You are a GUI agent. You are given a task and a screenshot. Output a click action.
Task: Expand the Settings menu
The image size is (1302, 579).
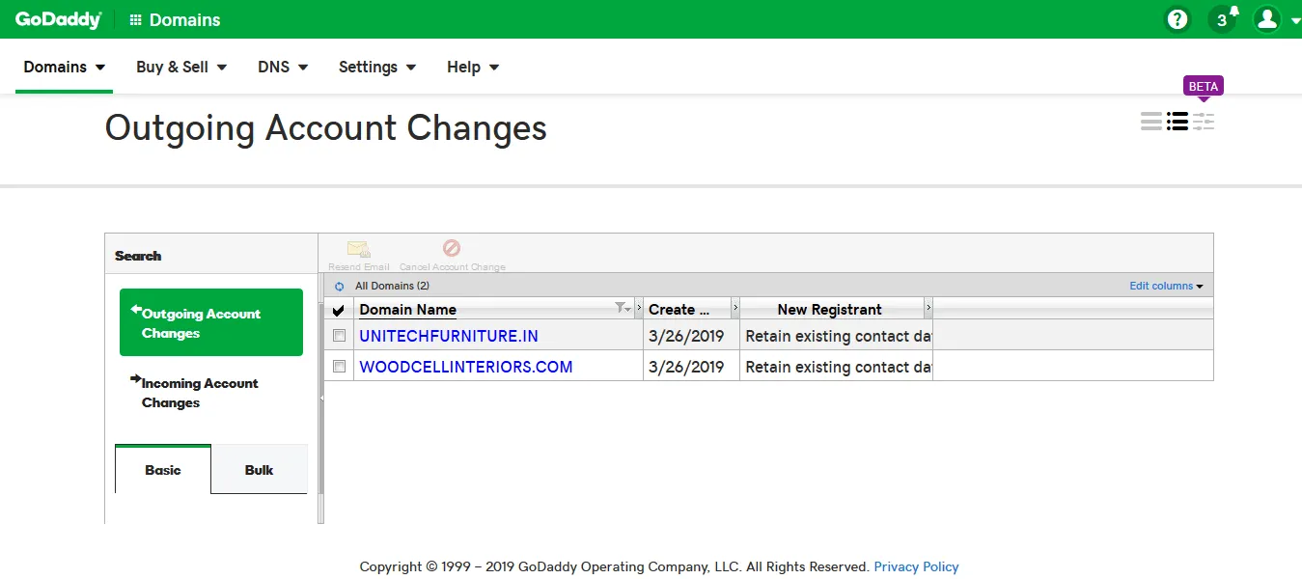click(377, 67)
